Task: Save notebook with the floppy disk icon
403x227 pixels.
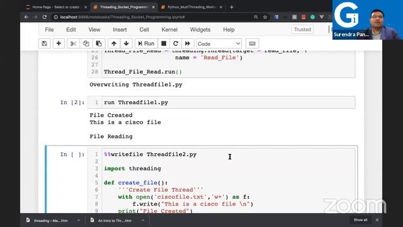Action: 45,44
